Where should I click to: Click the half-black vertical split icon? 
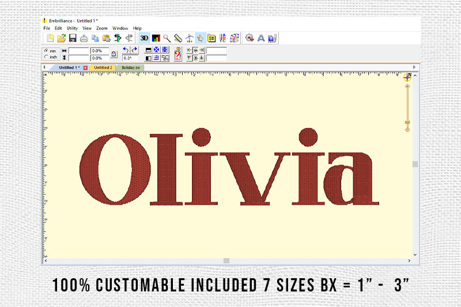coord(149,58)
